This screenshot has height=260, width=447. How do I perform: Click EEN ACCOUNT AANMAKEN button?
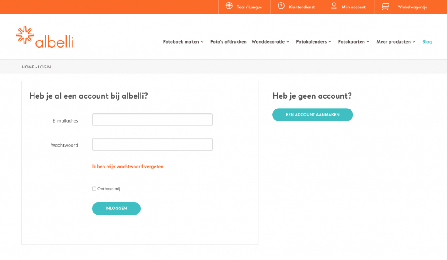pyautogui.click(x=313, y=115)
